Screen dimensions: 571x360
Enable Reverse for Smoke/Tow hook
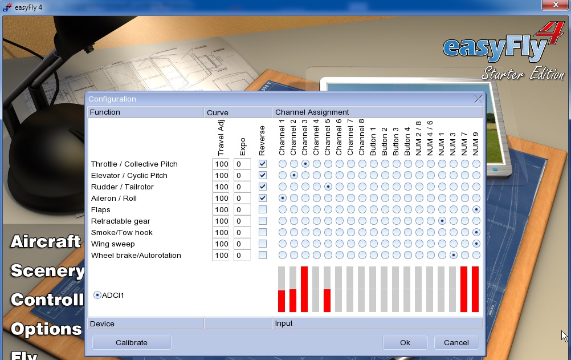pos(262,232)
